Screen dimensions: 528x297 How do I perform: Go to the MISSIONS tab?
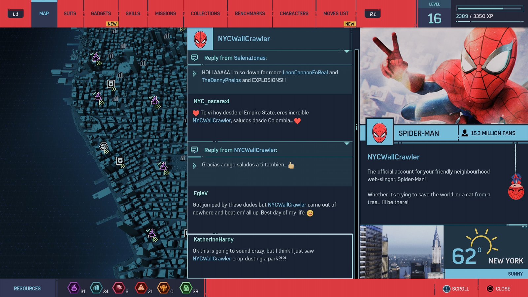(x=166, y=14)
